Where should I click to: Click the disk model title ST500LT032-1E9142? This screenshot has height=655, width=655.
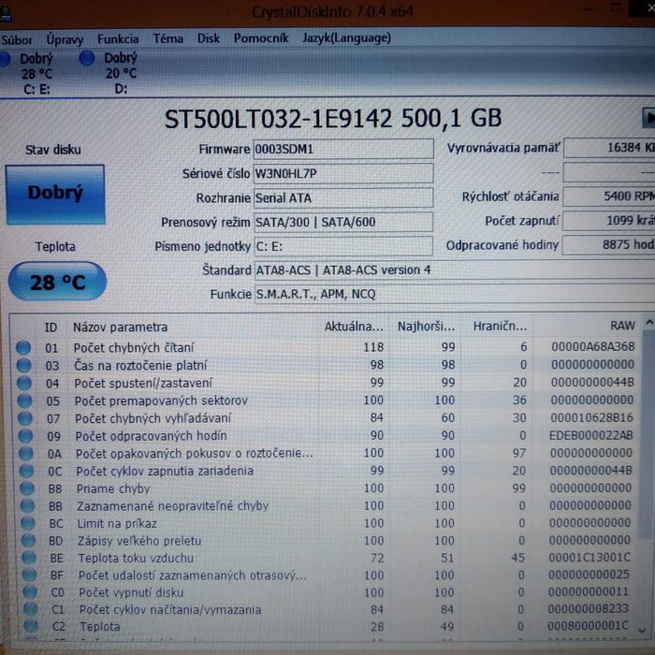[x=279, y=119]
